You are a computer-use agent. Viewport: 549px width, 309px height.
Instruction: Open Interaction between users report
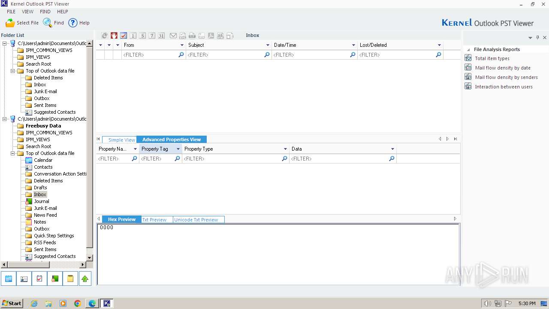(x=504, y=87)
